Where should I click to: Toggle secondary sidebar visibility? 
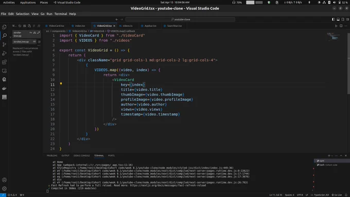343,20
